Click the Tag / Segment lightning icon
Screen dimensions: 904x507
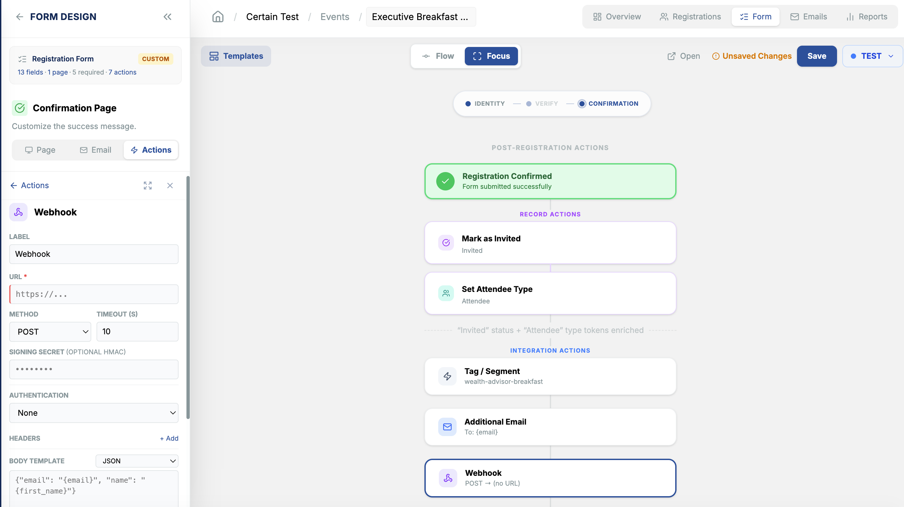tap(447, 376)
